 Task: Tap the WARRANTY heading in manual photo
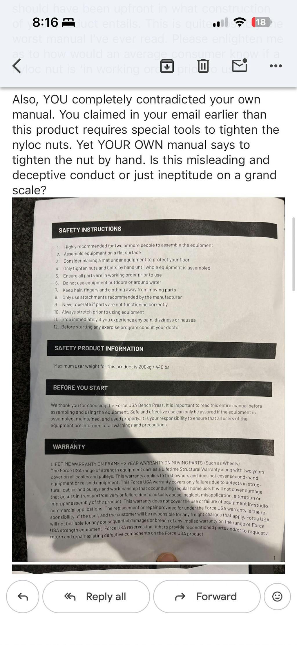tap(69, 447)
